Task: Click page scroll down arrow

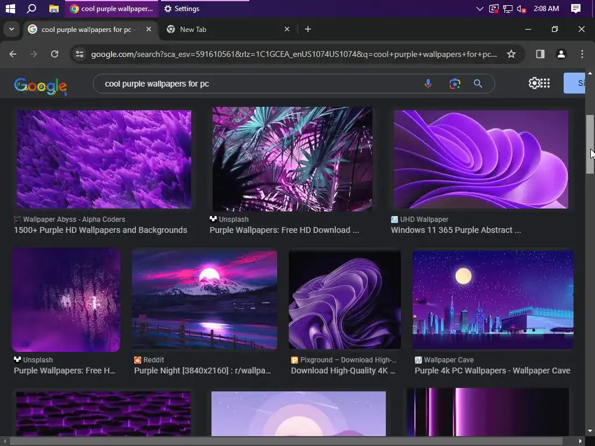Action: click(x=590, y=431)
